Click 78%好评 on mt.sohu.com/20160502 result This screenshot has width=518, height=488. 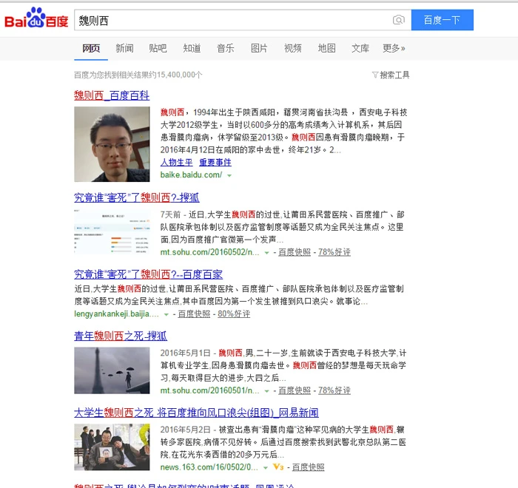[x=334, y=252]
